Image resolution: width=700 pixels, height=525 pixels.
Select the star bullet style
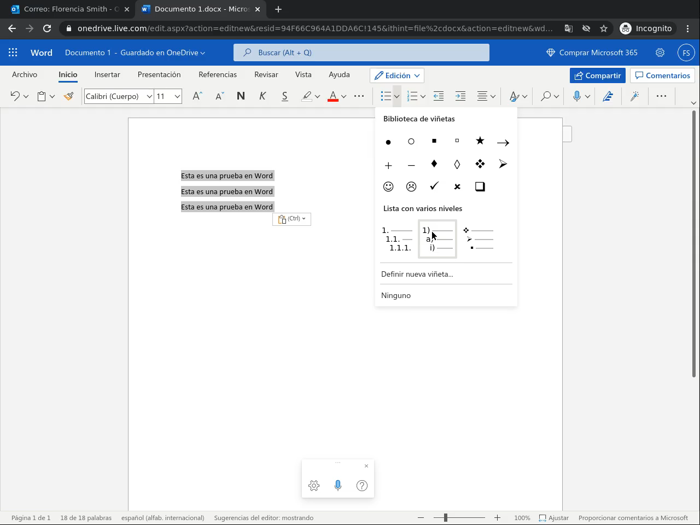[480, 142]
